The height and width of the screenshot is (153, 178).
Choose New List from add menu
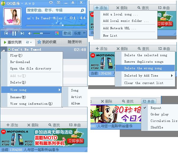pos(125,36)
